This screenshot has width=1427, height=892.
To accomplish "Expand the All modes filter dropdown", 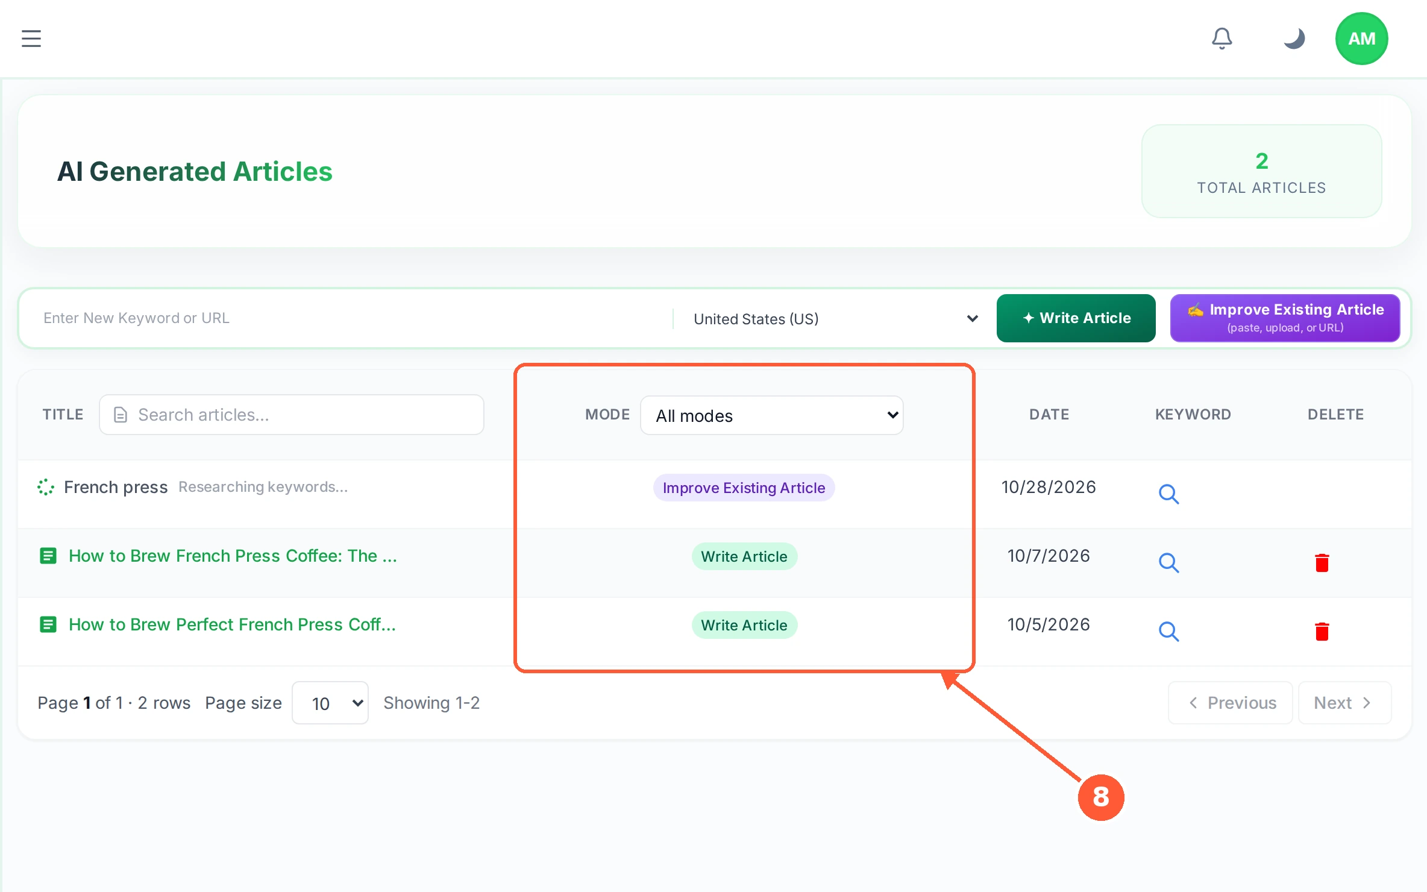I will tap(771, 415).
